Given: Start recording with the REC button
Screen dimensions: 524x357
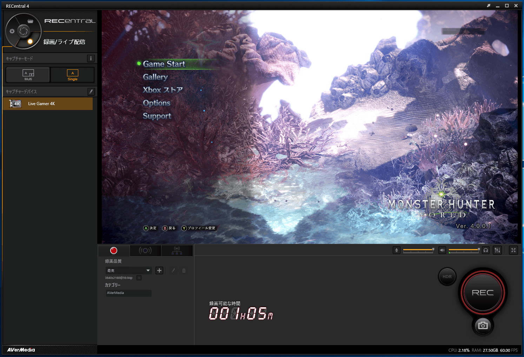Looking at the screenshot, I should (x=483, y=292).
